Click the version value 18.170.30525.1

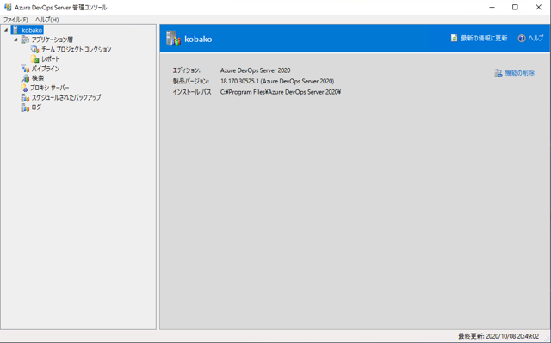point(277,82)
